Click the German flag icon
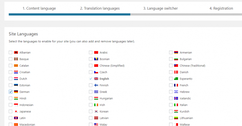242x126 pixels. click(16, 92)
